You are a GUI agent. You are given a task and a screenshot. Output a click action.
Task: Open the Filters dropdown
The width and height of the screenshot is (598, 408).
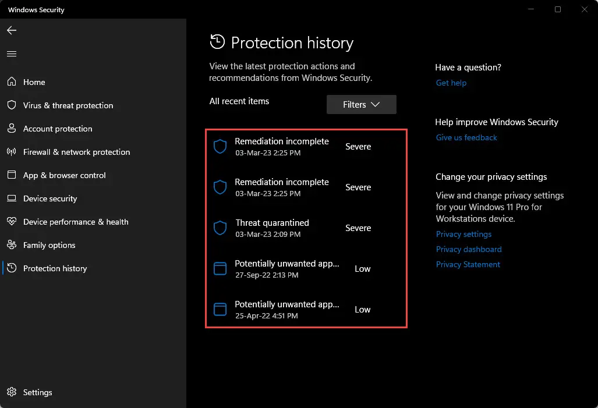361,104
